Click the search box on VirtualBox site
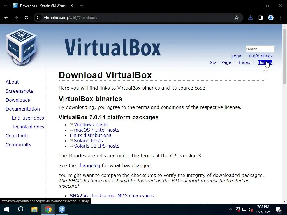Viewport: 287px width, 215px height. point(260,49)
